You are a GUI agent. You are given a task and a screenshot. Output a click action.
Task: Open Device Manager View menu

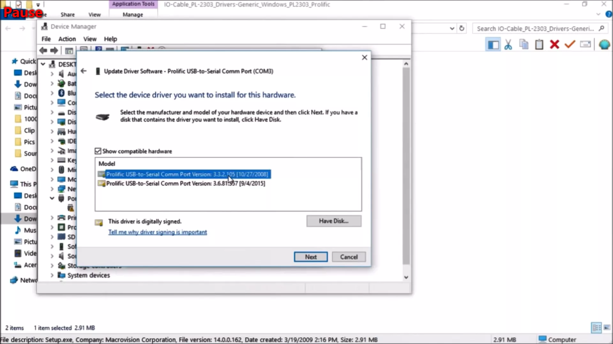tap(90, 39)
